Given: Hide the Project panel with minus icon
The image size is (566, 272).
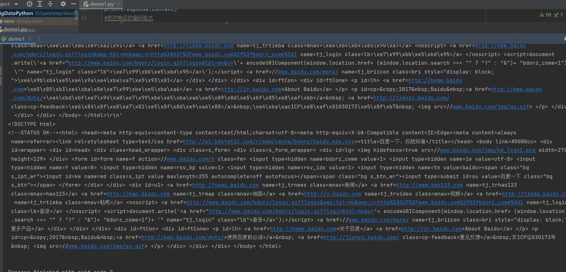Looking at the screenshot, I should [x=73, y=4].
